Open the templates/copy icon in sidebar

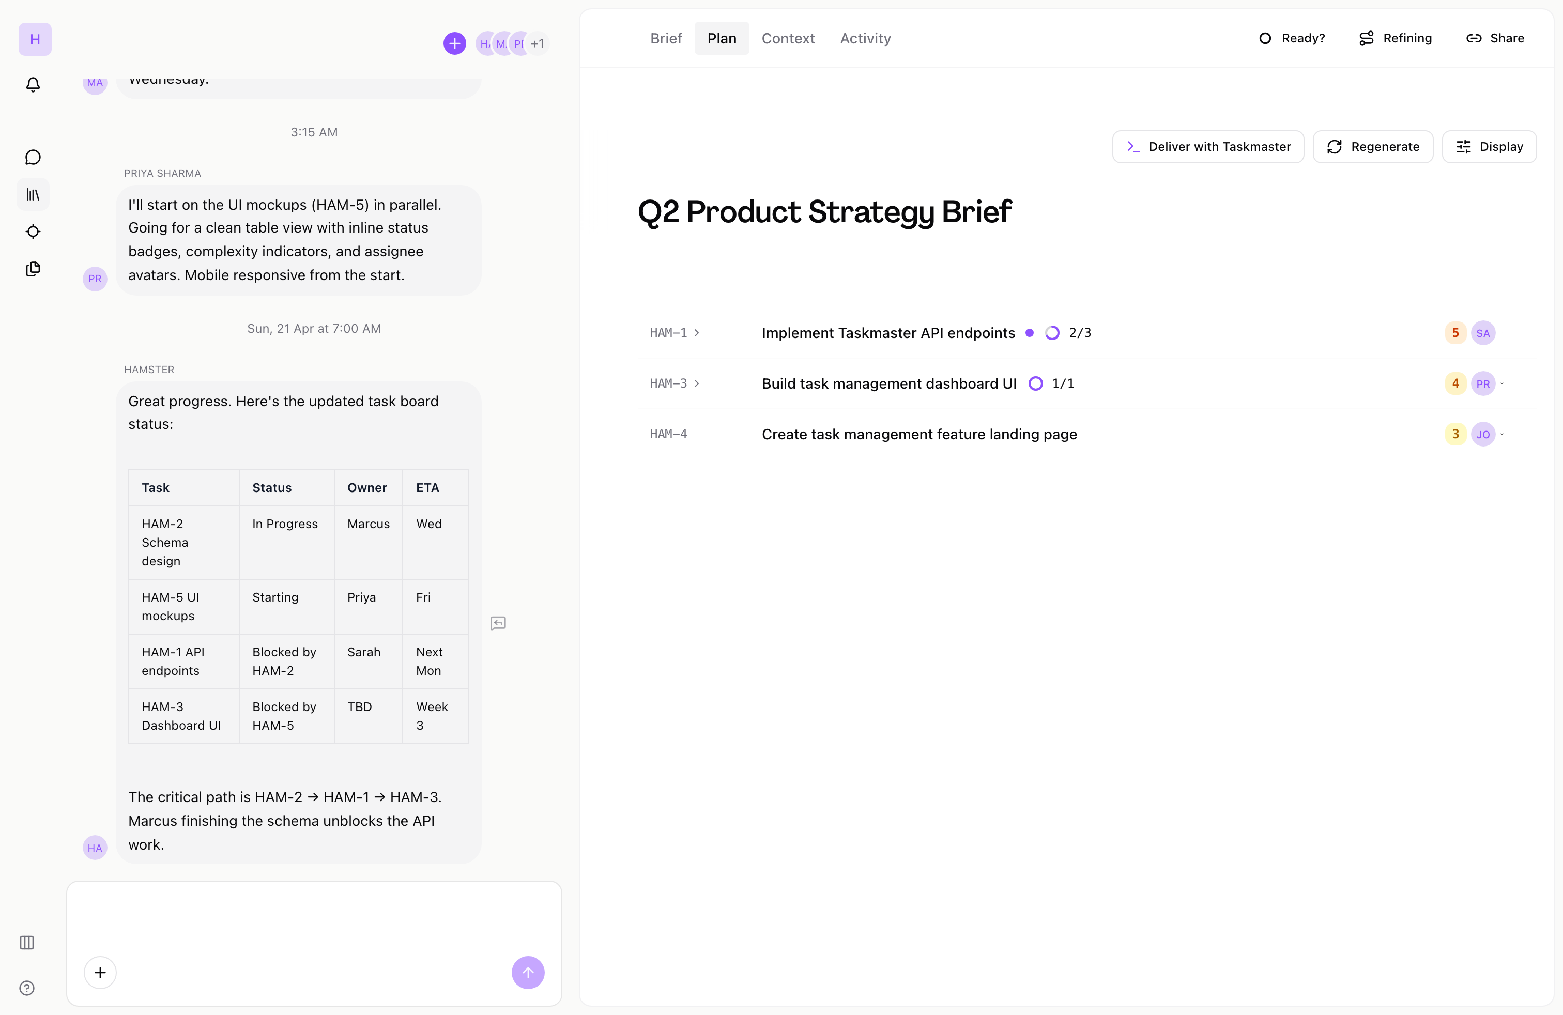33,269
